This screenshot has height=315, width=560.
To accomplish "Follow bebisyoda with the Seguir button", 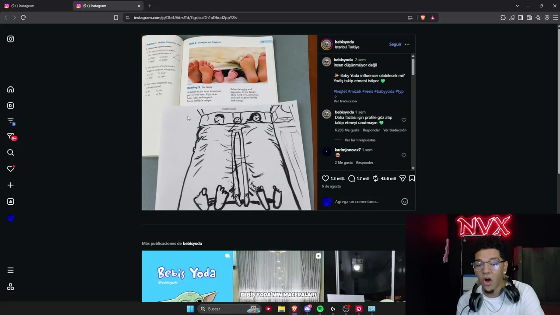I will pyautogui.click(x=395, y=44).
